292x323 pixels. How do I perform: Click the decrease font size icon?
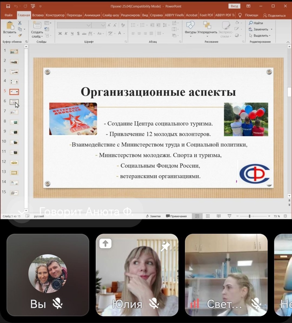pos(115,25)
